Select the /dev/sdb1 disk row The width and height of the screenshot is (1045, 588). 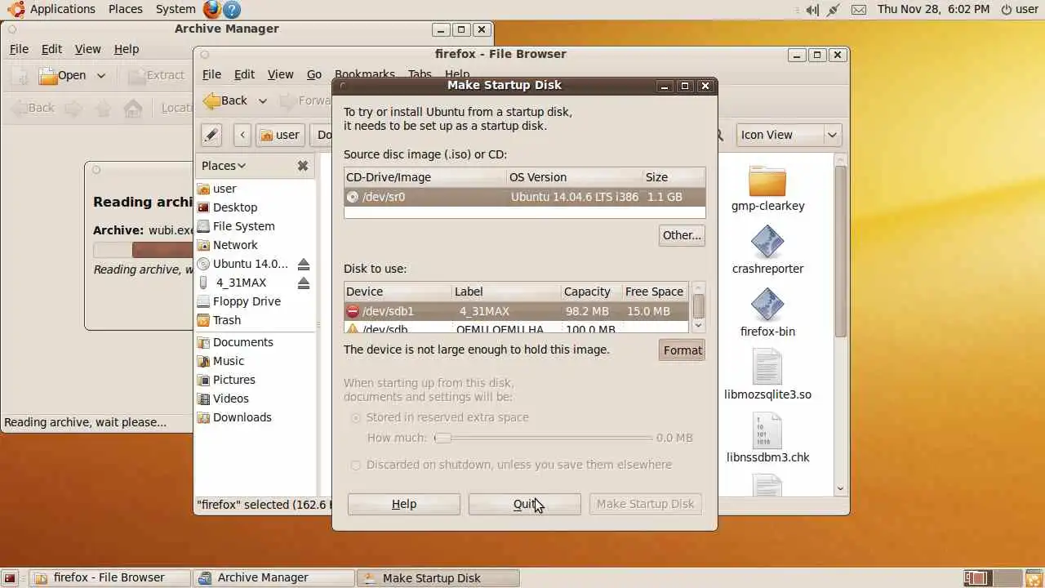(517, 311)
